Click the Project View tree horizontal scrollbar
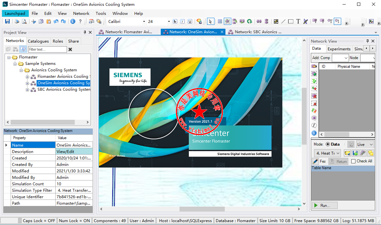 [x=48, y=122]
